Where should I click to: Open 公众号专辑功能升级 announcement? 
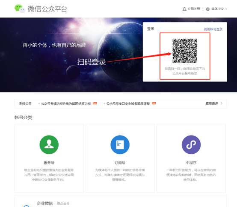tap(66, 103)
